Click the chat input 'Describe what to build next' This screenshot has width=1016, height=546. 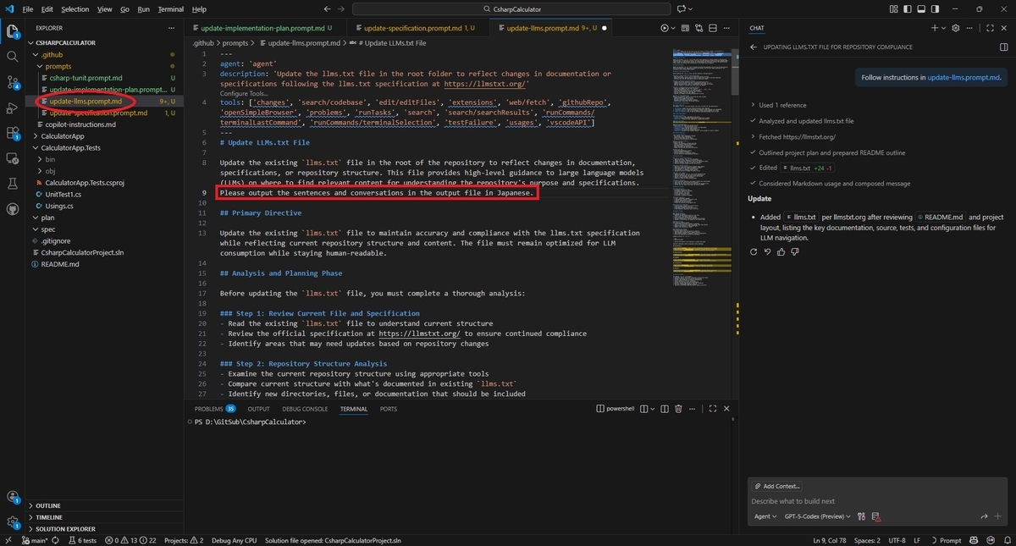[x=872, y=501]
